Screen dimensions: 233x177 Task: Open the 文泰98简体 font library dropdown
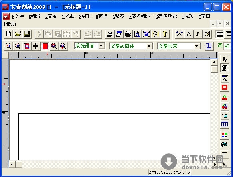(149, 46)
